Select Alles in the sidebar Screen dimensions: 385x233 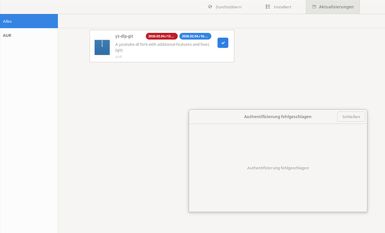pos(28,21)
